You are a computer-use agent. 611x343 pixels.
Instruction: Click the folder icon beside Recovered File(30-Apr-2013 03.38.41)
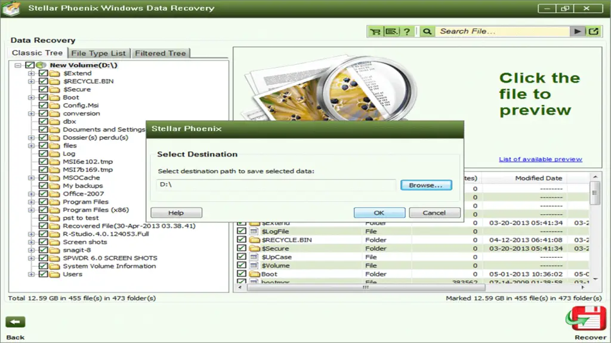tap(54, 226)
